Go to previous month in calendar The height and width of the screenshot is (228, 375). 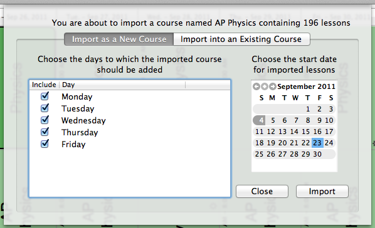[x=256, y=86]
